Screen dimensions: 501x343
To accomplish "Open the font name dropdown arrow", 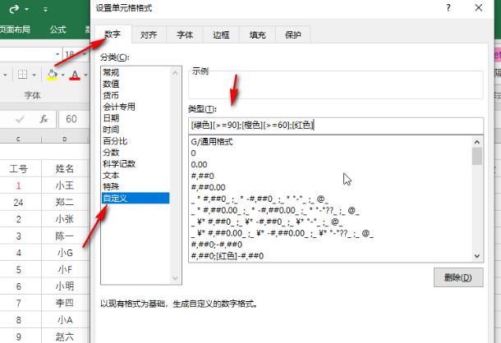I will click(x=57, y=54).
